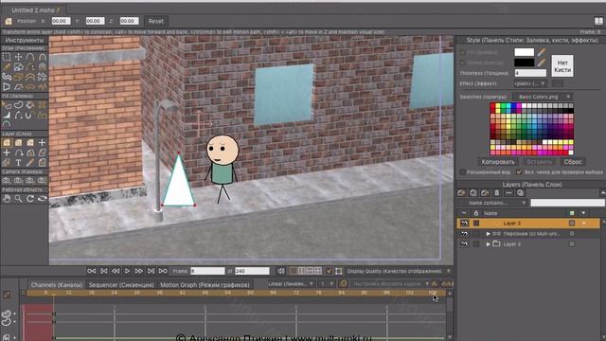Click the layer name search field

(567, 203)
